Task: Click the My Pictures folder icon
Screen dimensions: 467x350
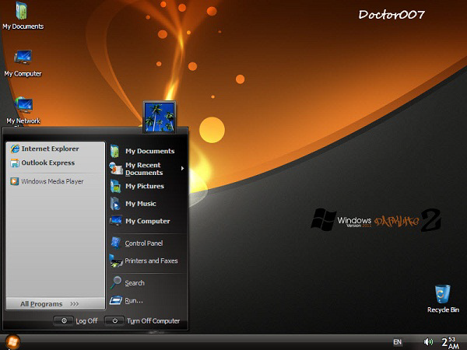Action: click(x=115, y=187)
